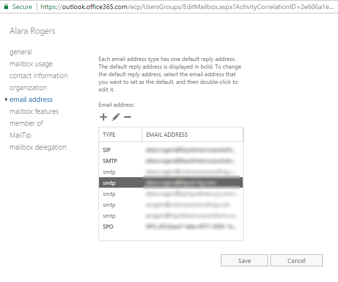Remove selected email address with minus icon
Viewport: 338px width, 282px height.
pyautogui.click(x=128, y=117)
